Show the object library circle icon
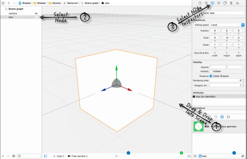The image size is (247, 159). [x=222, y=117]
